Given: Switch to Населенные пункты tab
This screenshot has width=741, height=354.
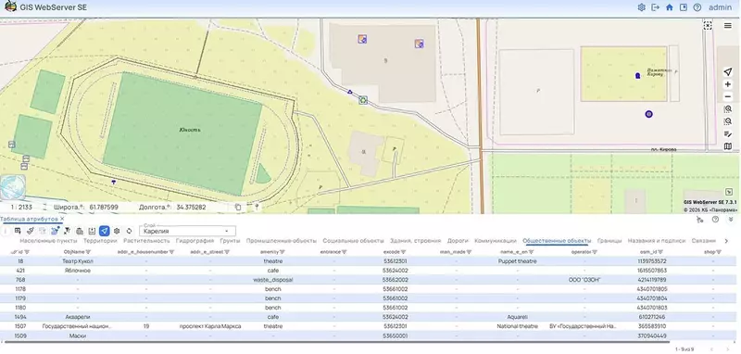Looking at the screenshot, I should (49, 241).
